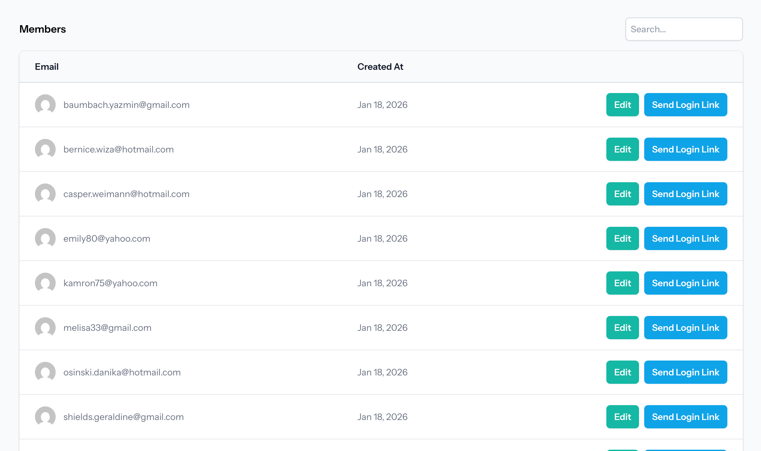Click the avatar for bernice.wiza@hotmail.com
Viewport: 761px width, 451px height.
pyautogui.click(x=45, y=149)
